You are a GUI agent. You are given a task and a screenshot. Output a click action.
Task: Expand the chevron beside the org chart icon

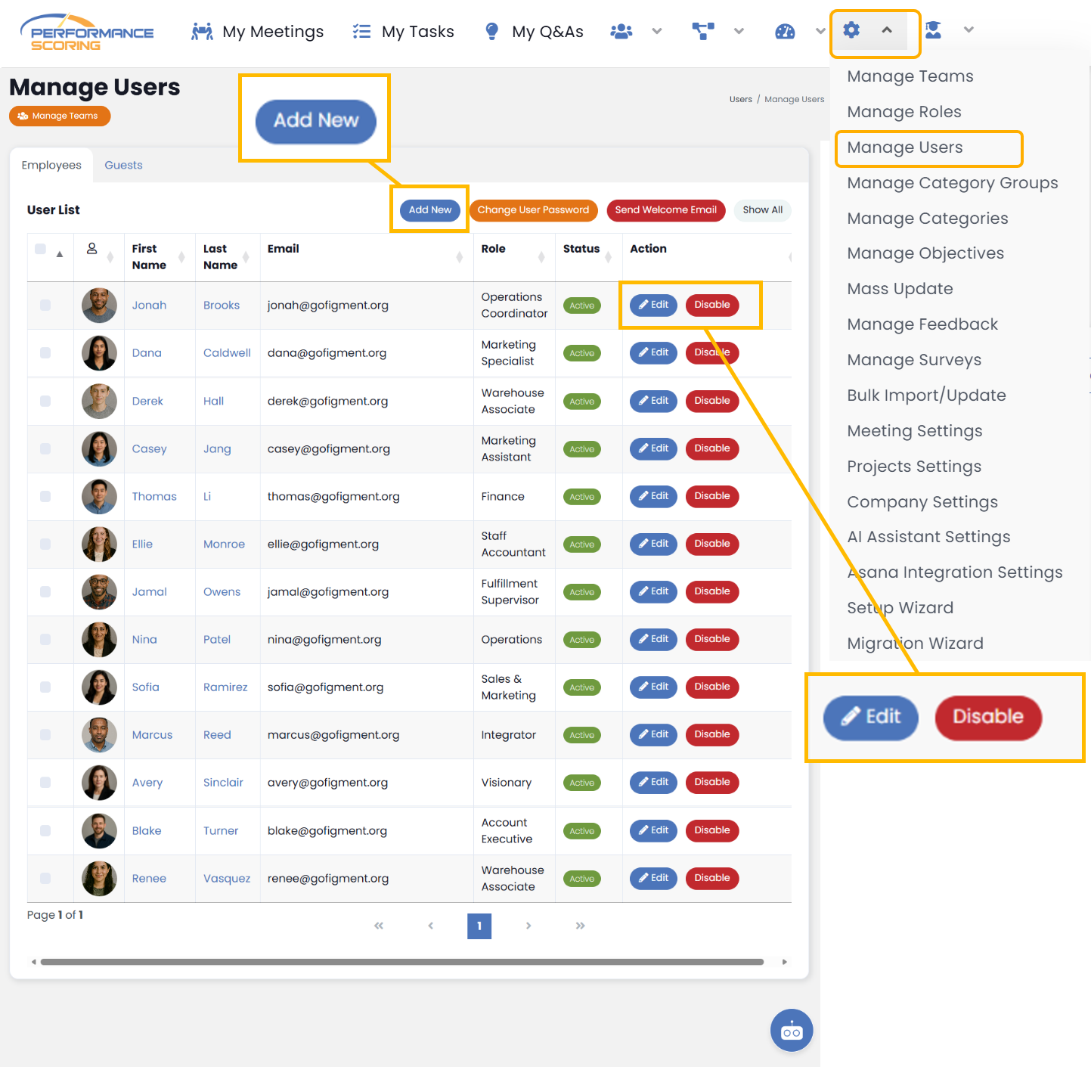click(x=739, y=32)
